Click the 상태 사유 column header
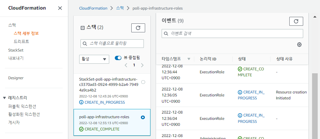The width and height of the screenshot is (320, 139). pyautogui.click(x=284, y=59)
